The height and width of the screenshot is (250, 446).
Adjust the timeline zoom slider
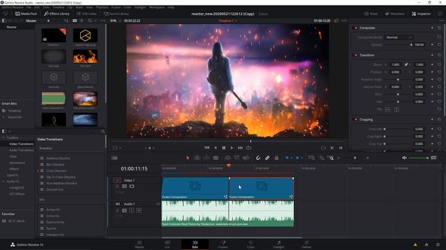355,158
